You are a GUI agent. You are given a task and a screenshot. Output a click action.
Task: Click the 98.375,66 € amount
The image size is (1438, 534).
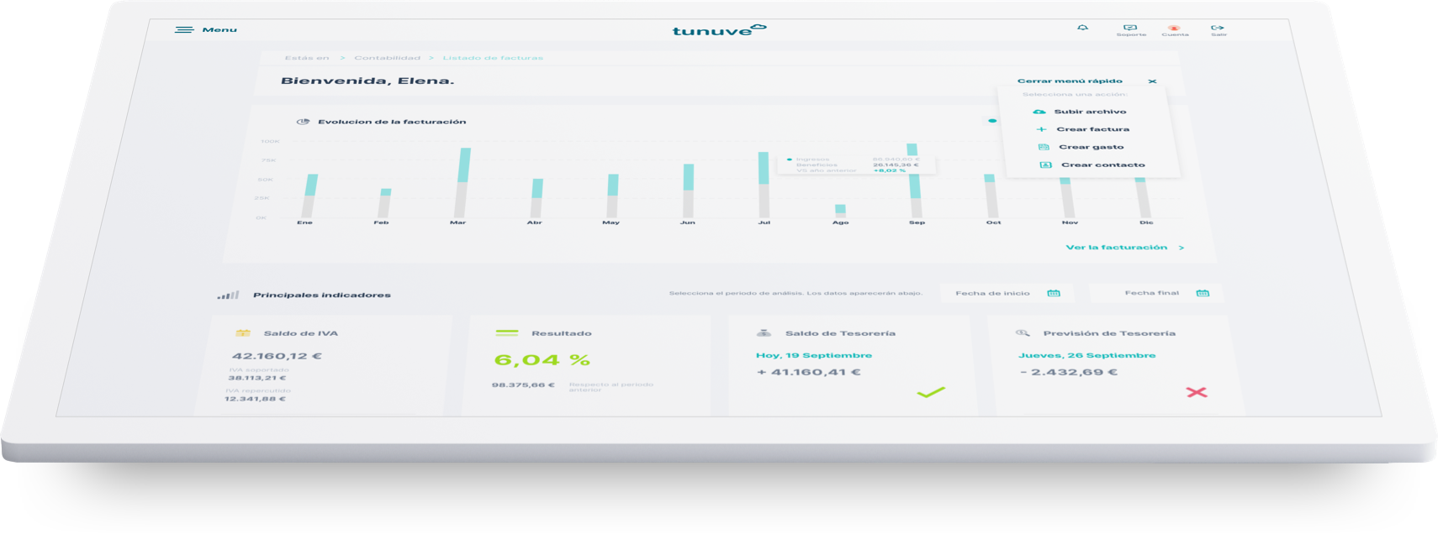[523, 385]
